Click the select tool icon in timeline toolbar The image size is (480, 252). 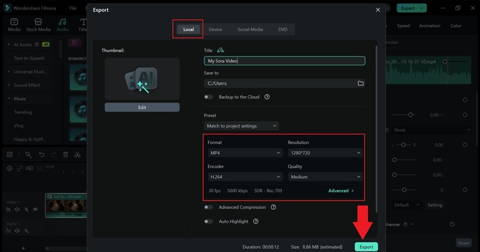pos(28,155)
